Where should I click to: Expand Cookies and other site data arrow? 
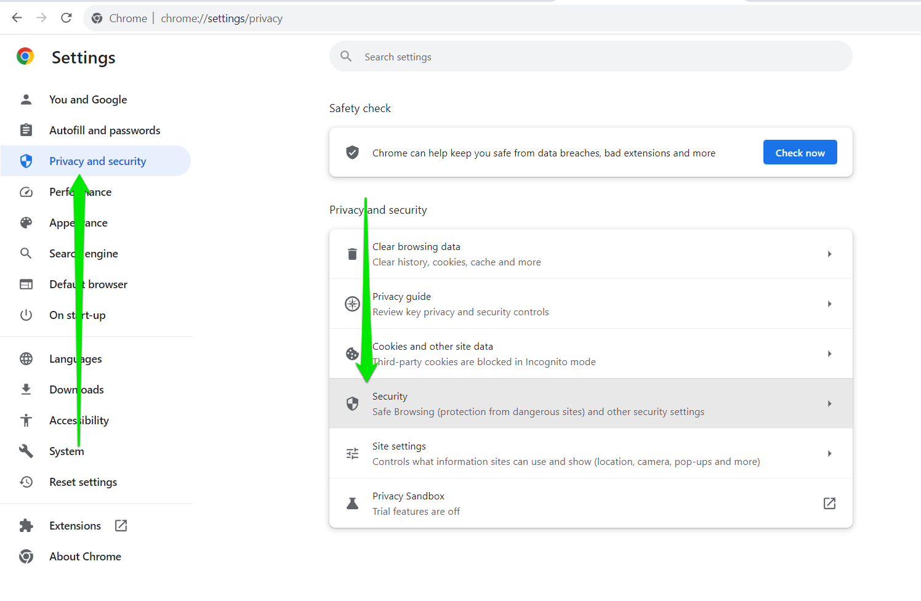click(x=829, y=353)
